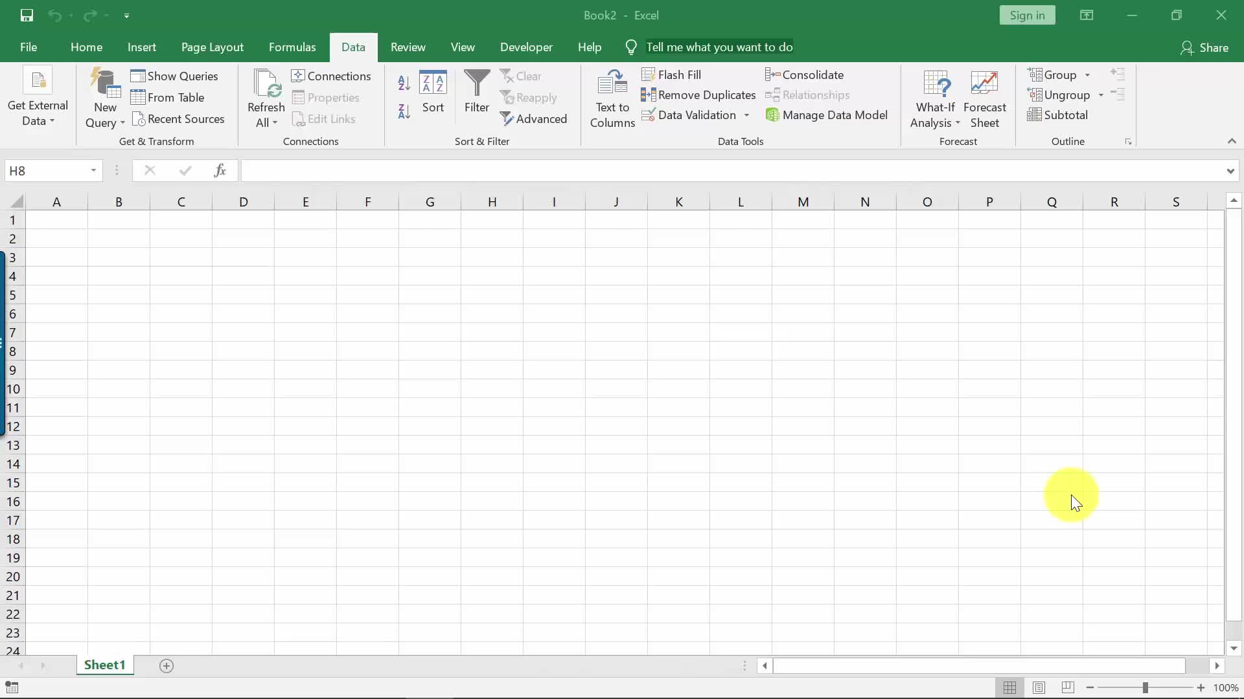
Task: Switch to the Developer tab
Action: 525,47
